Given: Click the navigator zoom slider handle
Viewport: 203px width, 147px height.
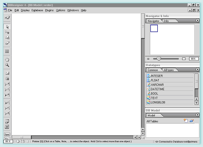Looking at the screenshot, I should click(159, 59).
